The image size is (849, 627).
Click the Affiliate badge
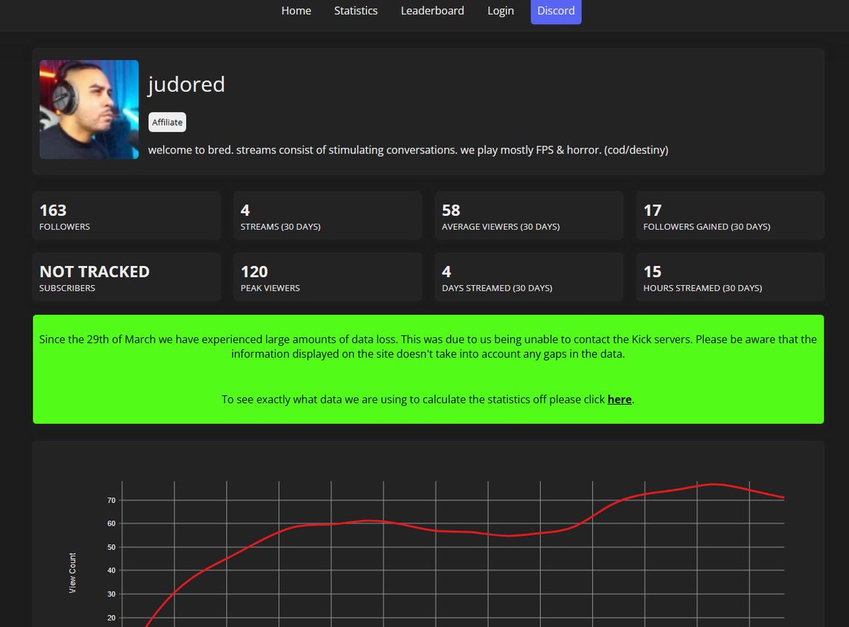167,122
